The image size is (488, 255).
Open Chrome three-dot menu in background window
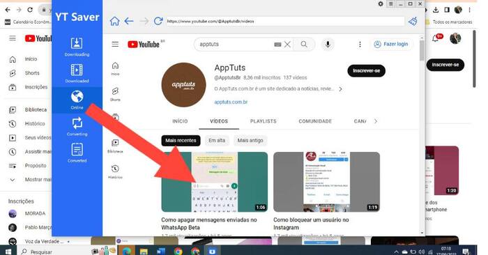[x=469, y=10]
